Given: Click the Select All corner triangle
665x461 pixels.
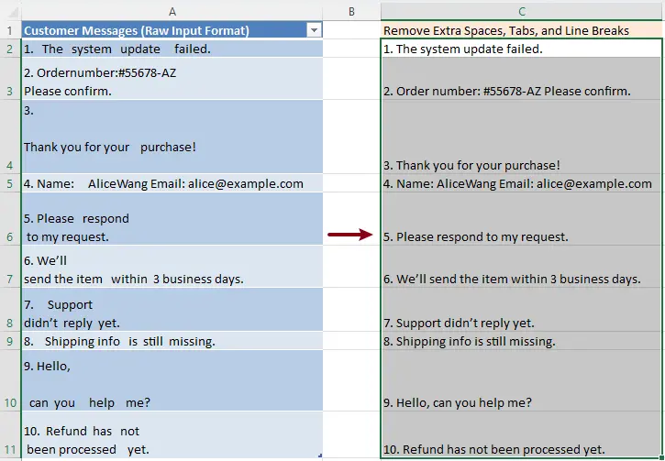Looking at the screenshot, I should coord(10,10).
